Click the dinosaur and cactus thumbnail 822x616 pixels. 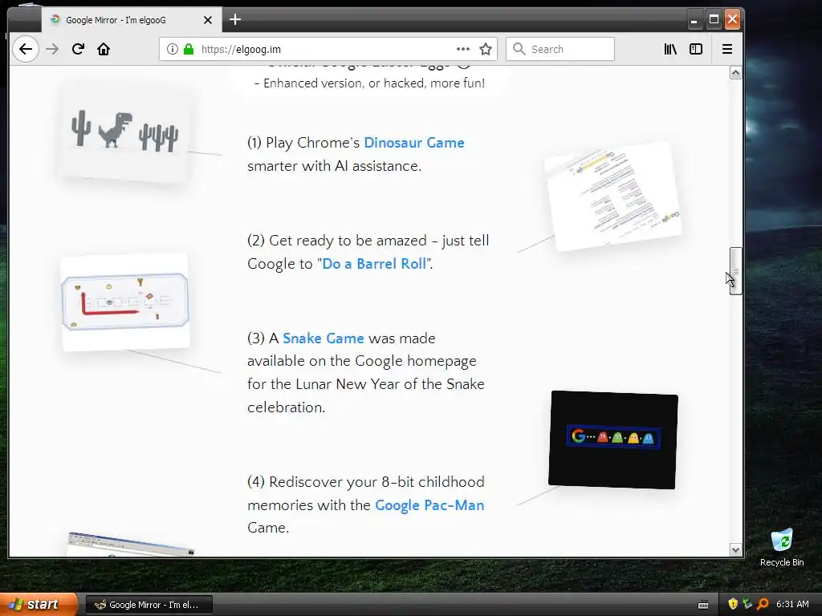pyautogui.click(x=124, y=134)
